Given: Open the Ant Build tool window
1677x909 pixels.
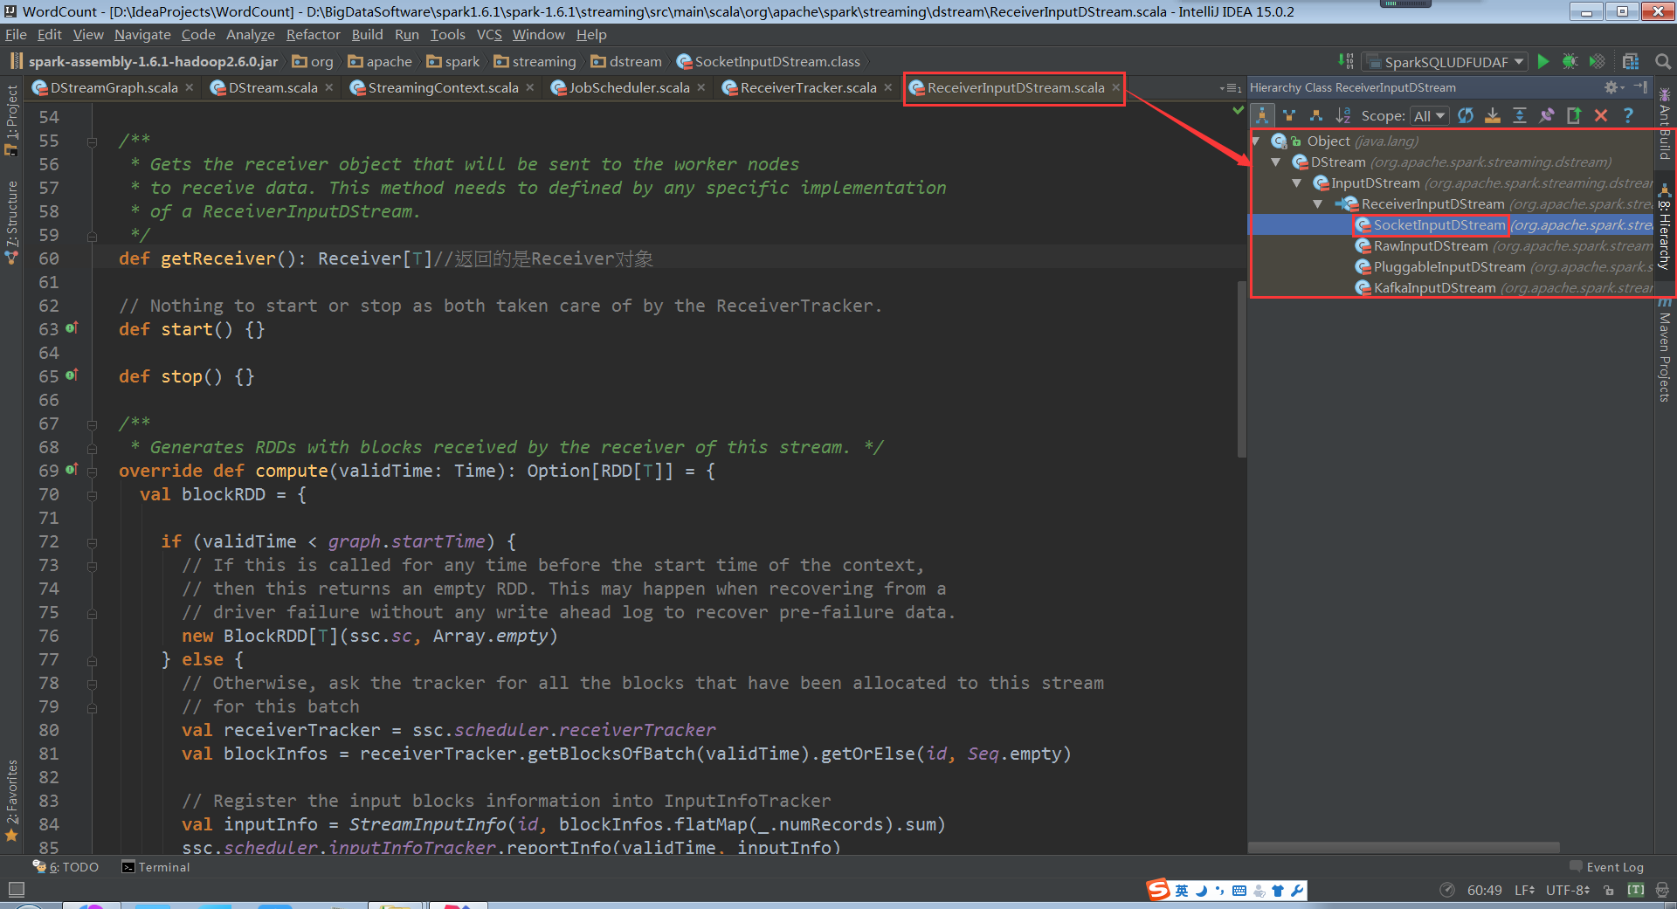Looking at the screenshot, I should tap(1665, 123).
